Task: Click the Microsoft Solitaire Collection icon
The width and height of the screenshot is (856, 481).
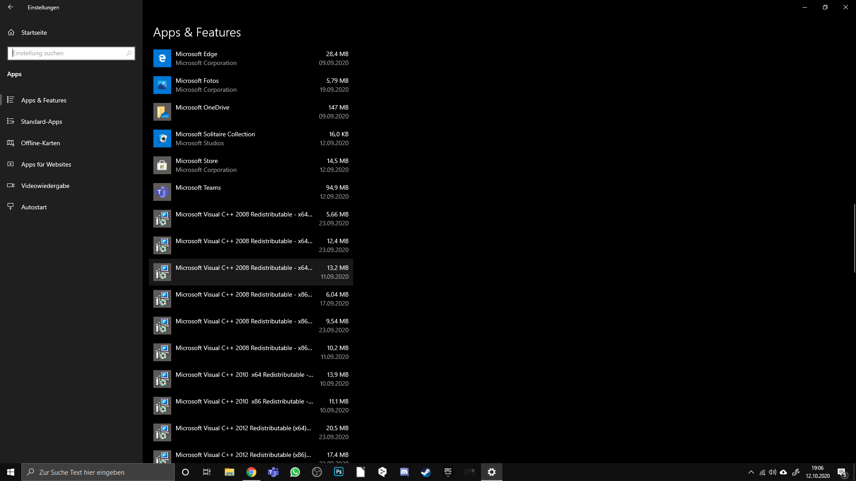Action: (162, 139)
